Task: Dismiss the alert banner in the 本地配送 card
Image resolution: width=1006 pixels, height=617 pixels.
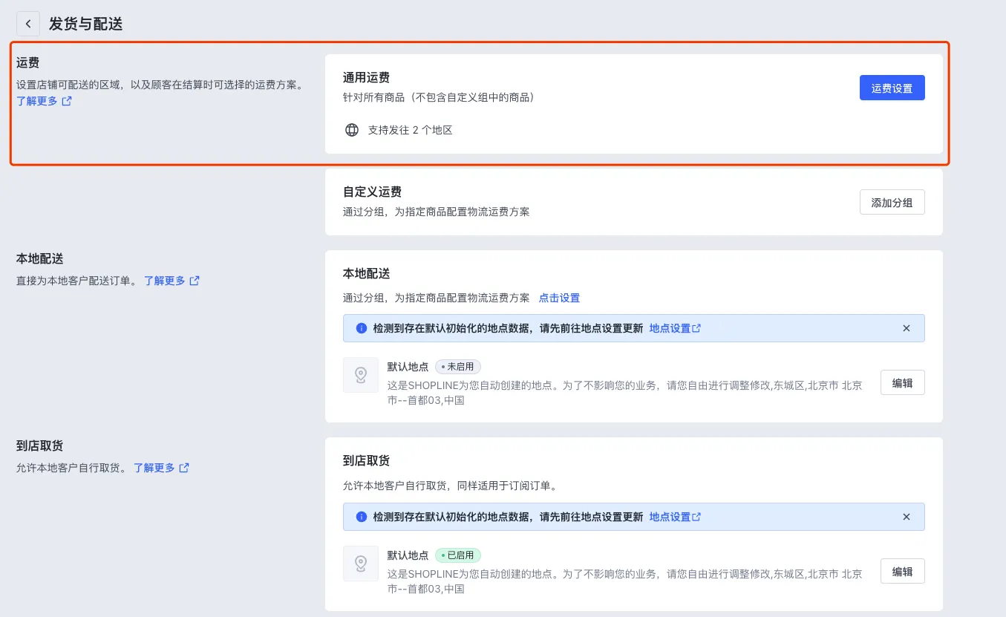Action: pyautogui.click(x=906, y=328)
